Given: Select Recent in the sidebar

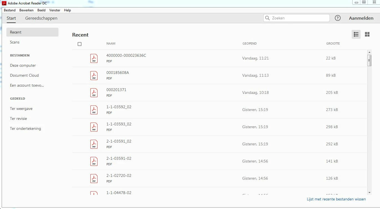Looking at the screenshot, I should point(32,32).
